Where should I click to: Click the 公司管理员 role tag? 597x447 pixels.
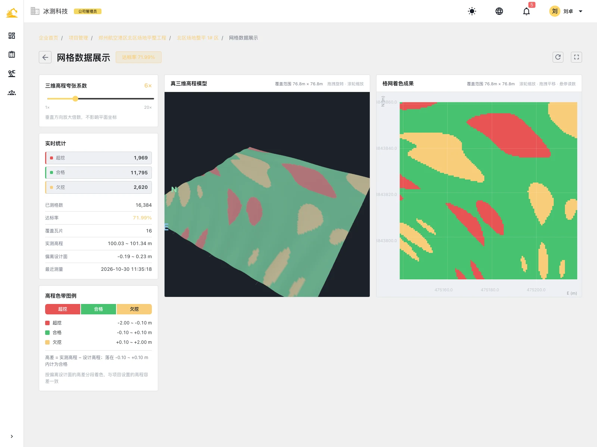88,12
